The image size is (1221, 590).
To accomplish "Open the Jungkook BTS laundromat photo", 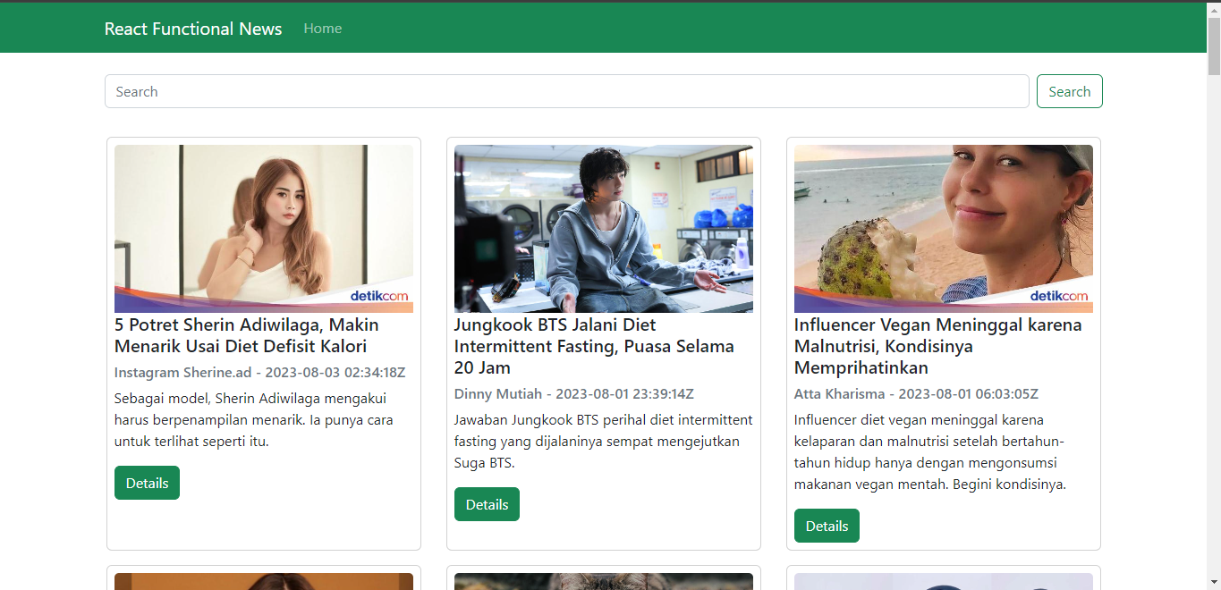I will (604, 229).
